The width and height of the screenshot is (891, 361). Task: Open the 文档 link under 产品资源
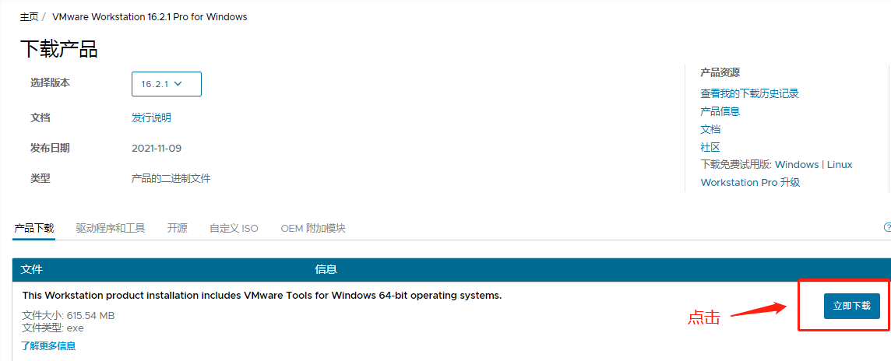pyautogui.click(x=710, y=129)
